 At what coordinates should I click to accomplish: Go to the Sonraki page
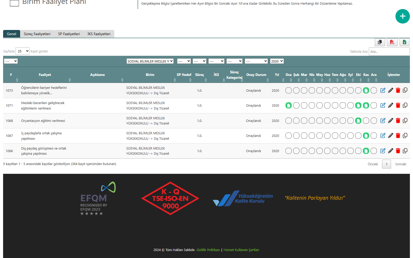[x=400, y=164]
